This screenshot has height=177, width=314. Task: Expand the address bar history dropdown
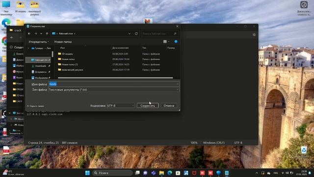(130, 33)
